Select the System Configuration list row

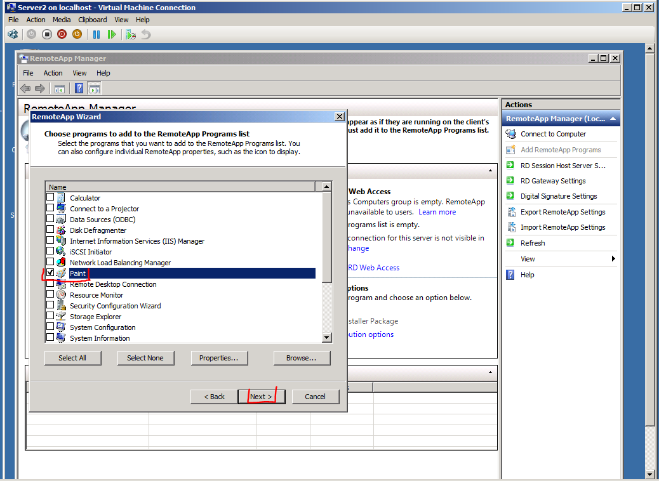click(181, 327)
